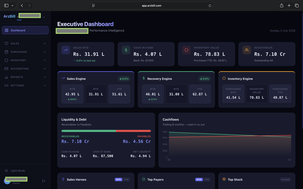Click the Top Payers checkmark icon
Image resolution: width=303 pixels, height=189 pixels.
click(x=144, y=179)
